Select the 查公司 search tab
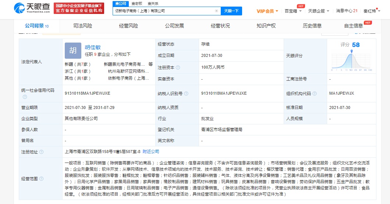Image resolution: width=390 pixels, height=204 pixels. pyautogui.click(x=121, y=3)
